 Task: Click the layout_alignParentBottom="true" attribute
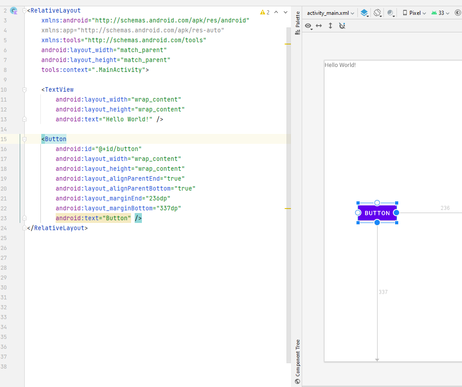(x=126, y=188)
